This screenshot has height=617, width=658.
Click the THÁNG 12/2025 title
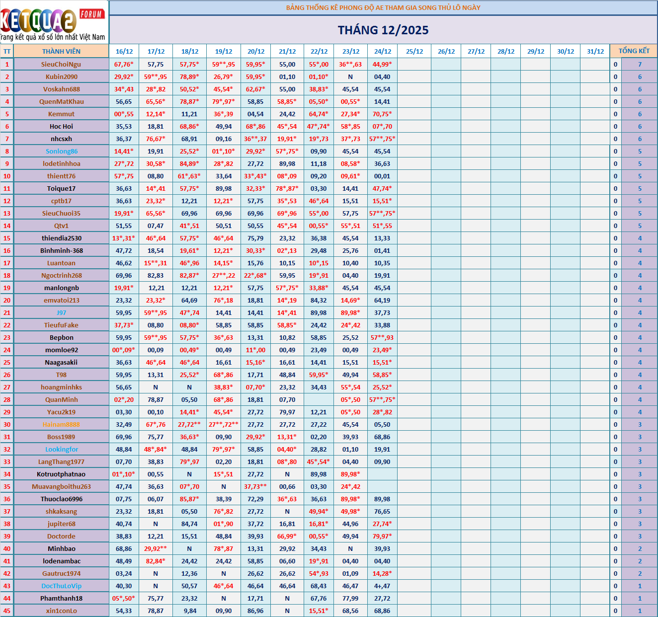(383, 30)
